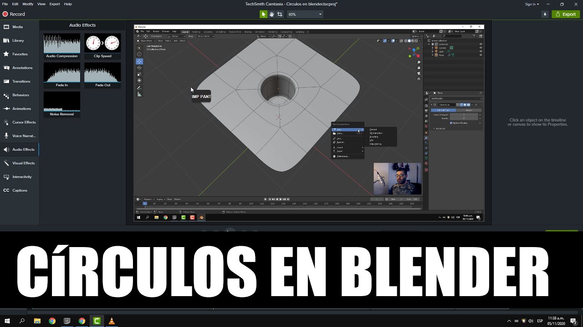
Task: Click the red Record button
Action: click(14, 14)
